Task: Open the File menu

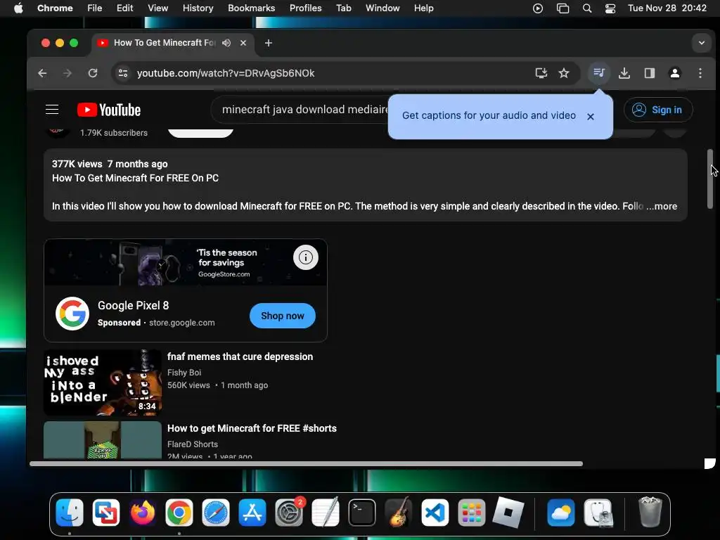Action: point(95,8)
